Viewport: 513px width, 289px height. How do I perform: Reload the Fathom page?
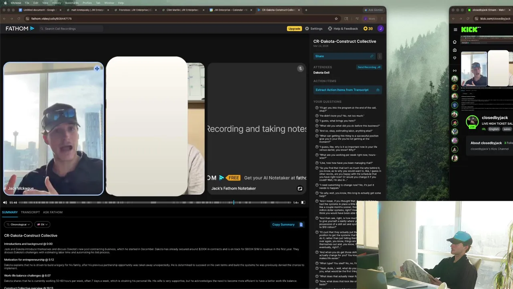click(19, 18)
